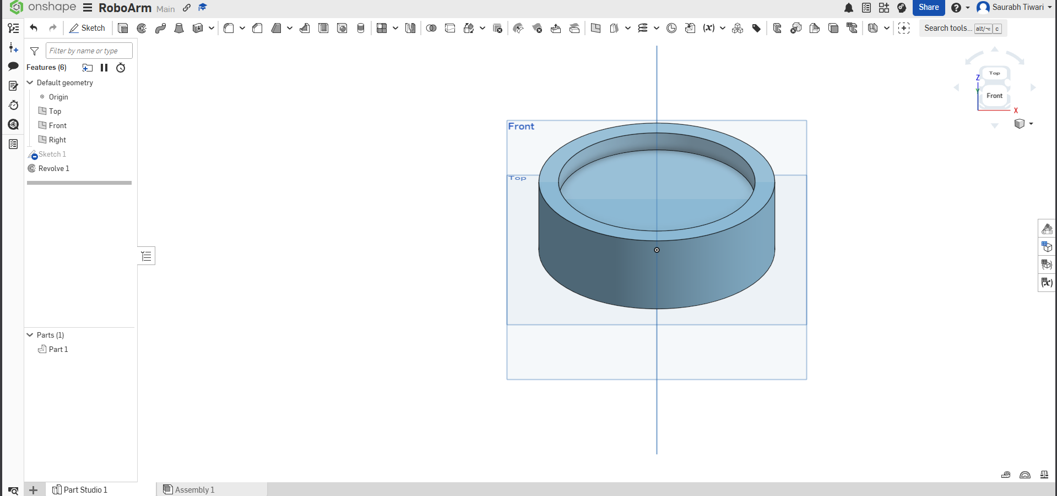
Task: Click the Search tools box
Action: [x=963, y=28]
